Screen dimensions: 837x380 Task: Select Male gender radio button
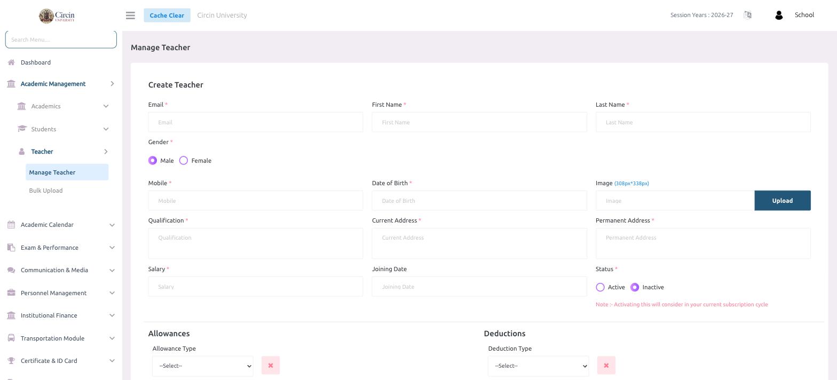click(x=153, y=161)
